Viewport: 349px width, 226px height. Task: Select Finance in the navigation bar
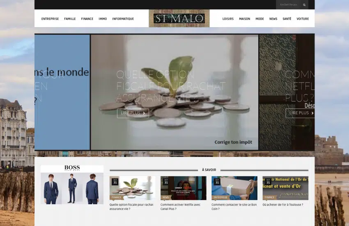pos(87,19)
